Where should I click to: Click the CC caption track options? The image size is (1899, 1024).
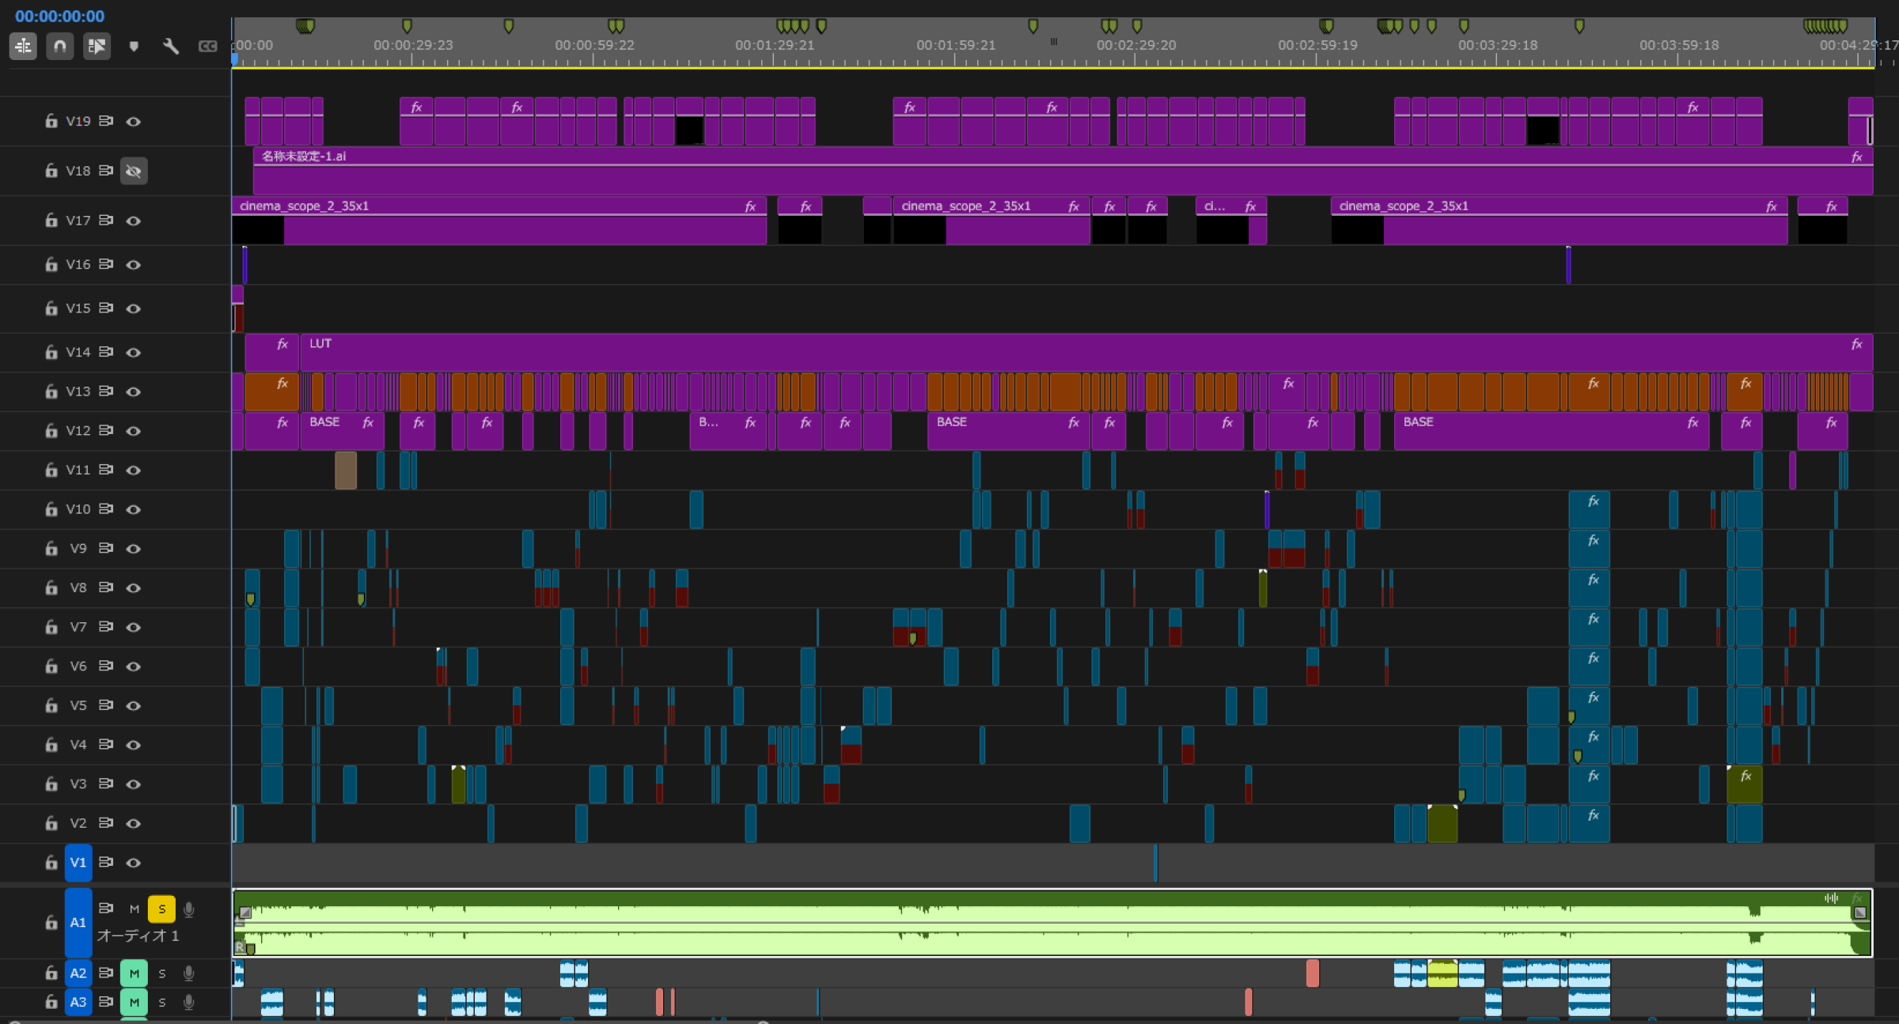point(207,47)
